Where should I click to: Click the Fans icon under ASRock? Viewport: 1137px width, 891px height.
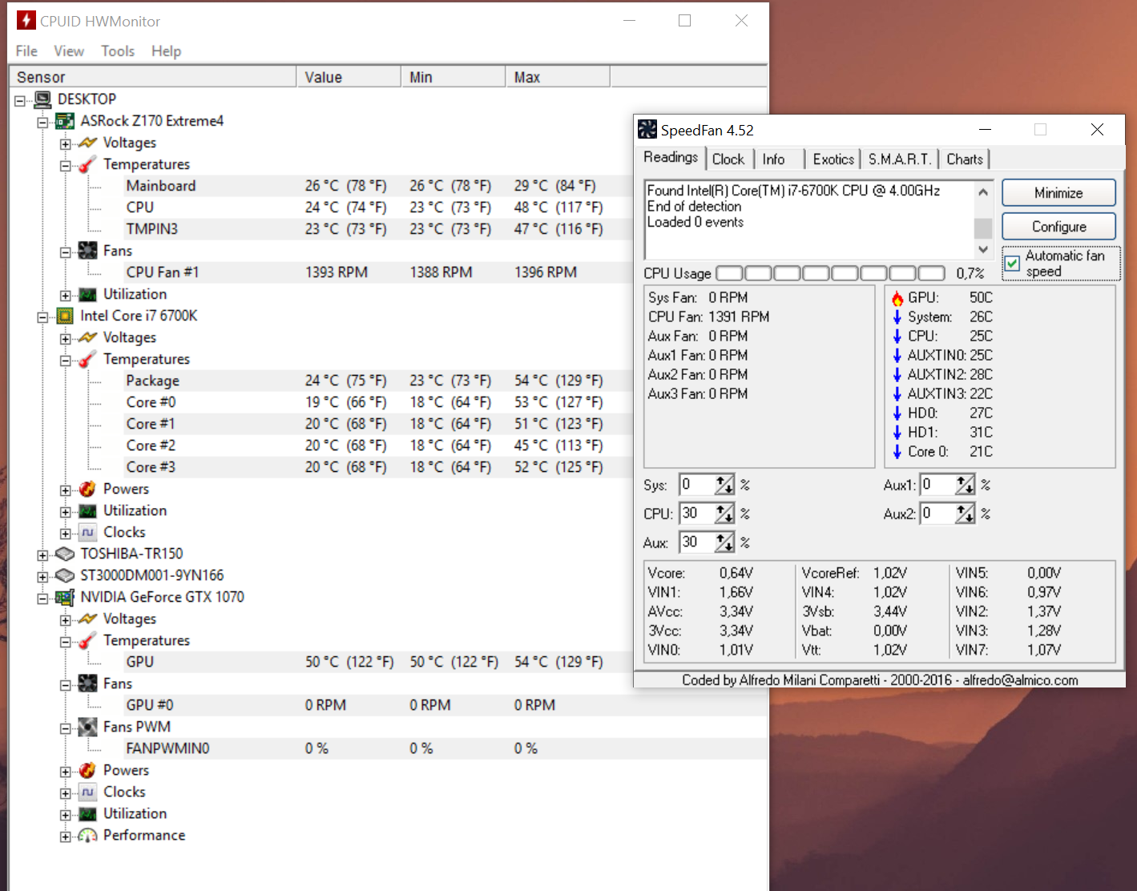click(87, 251)
